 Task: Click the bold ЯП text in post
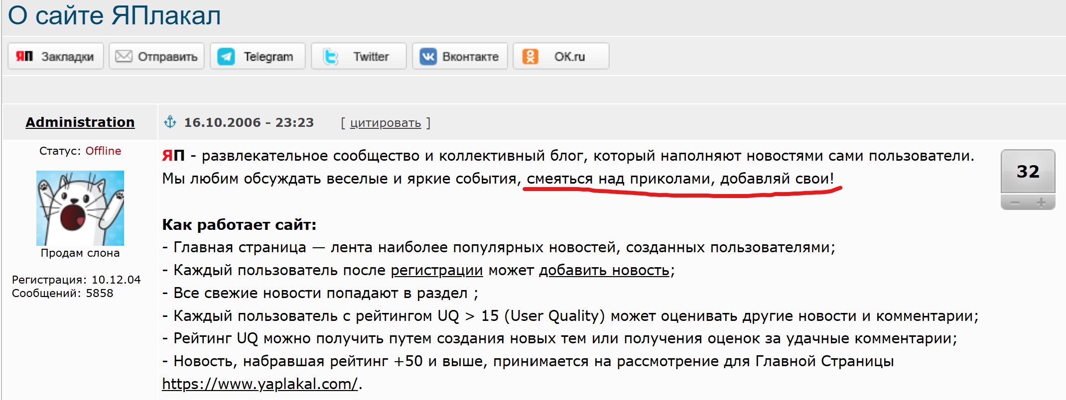pos(173,156)
